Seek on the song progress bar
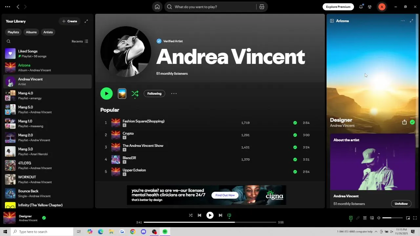 point(210,222)
